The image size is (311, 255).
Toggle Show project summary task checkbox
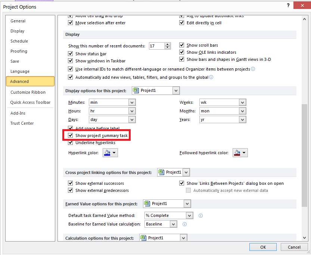point(71,135)
